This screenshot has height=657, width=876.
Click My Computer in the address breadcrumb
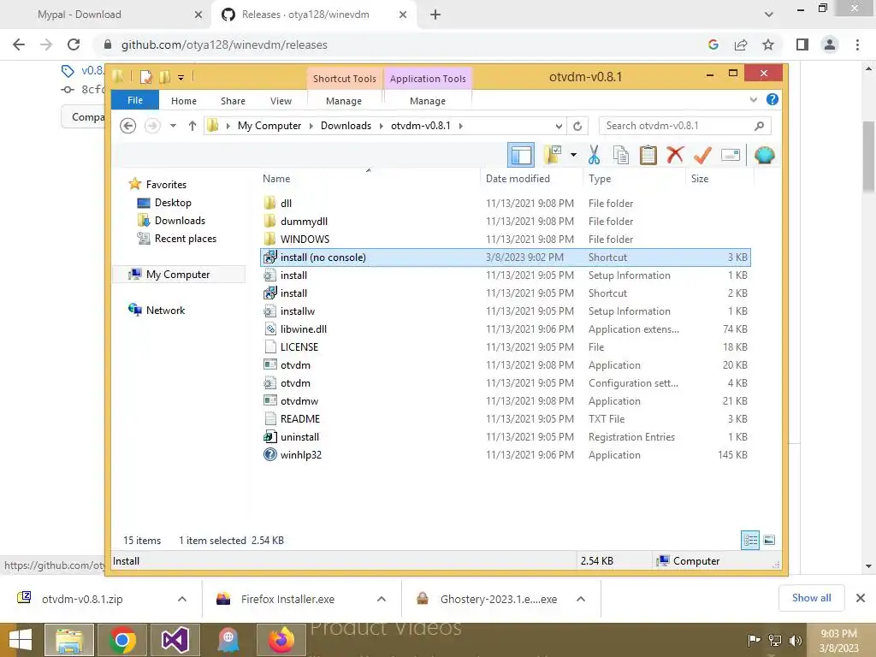(x=269, y=126)
